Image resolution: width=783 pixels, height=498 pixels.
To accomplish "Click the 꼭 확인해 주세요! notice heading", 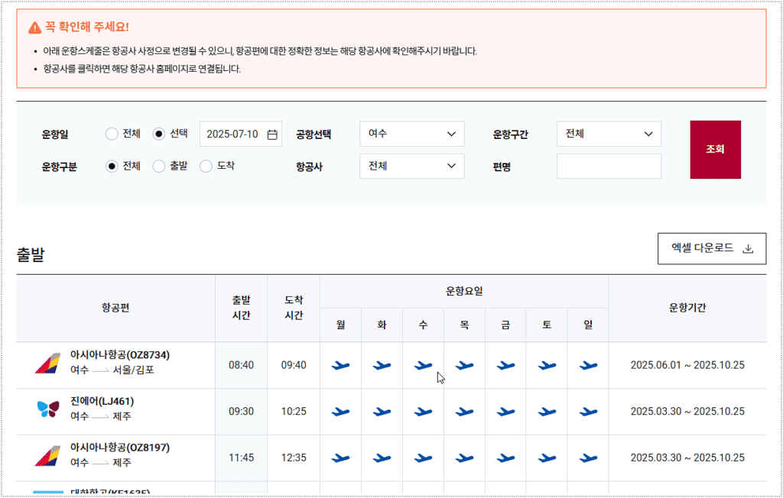I will pos(87,27).
